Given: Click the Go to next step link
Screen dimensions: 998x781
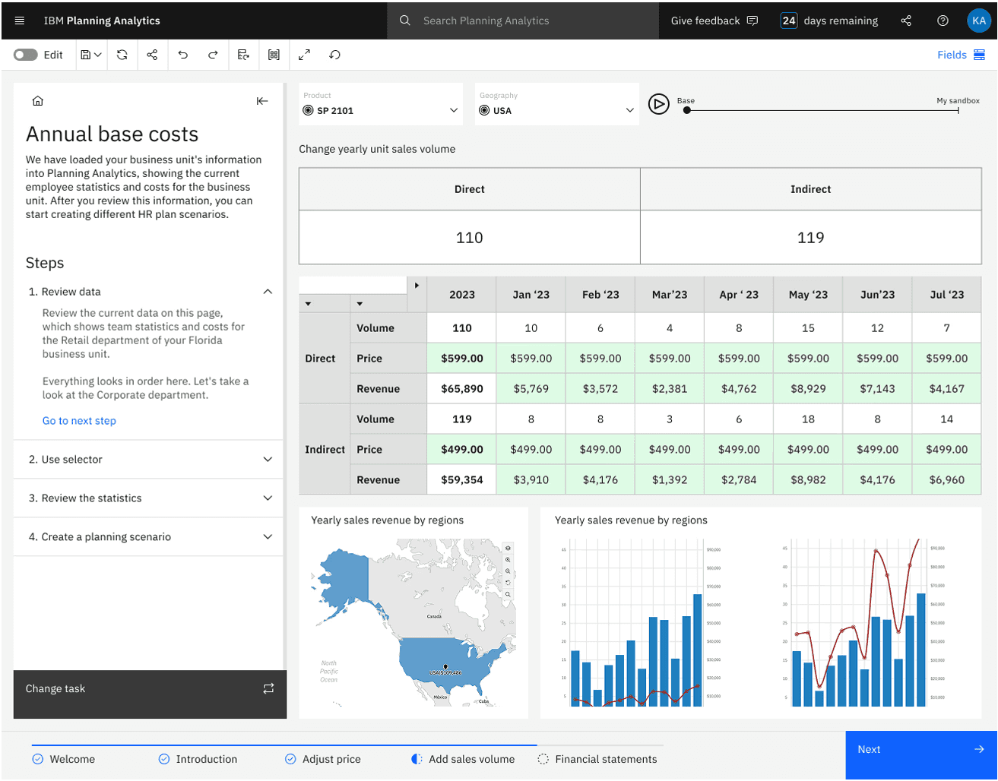Looking at the screenshot, I should click(x=79, y=421).
